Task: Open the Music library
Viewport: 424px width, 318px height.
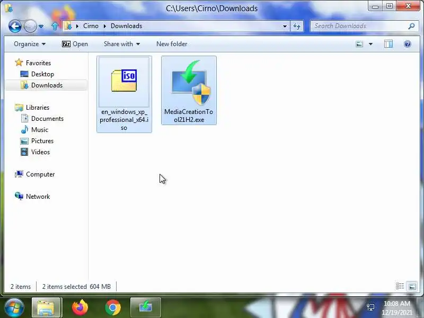Action: tap(34, 129)
